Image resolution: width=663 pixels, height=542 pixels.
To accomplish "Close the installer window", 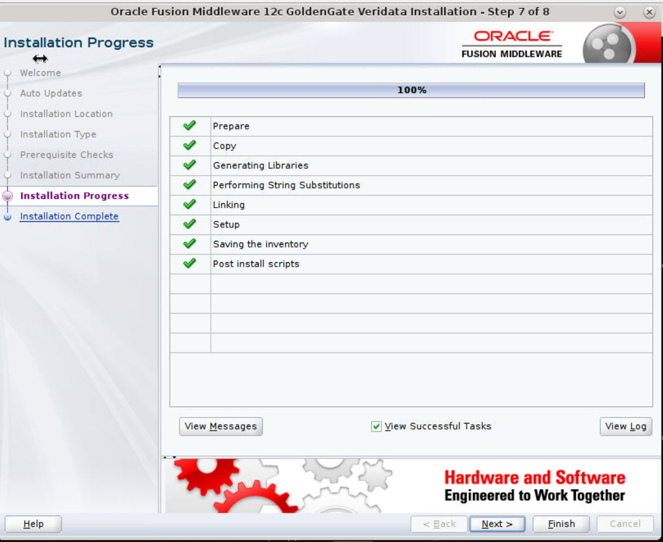I will [649, 12].
